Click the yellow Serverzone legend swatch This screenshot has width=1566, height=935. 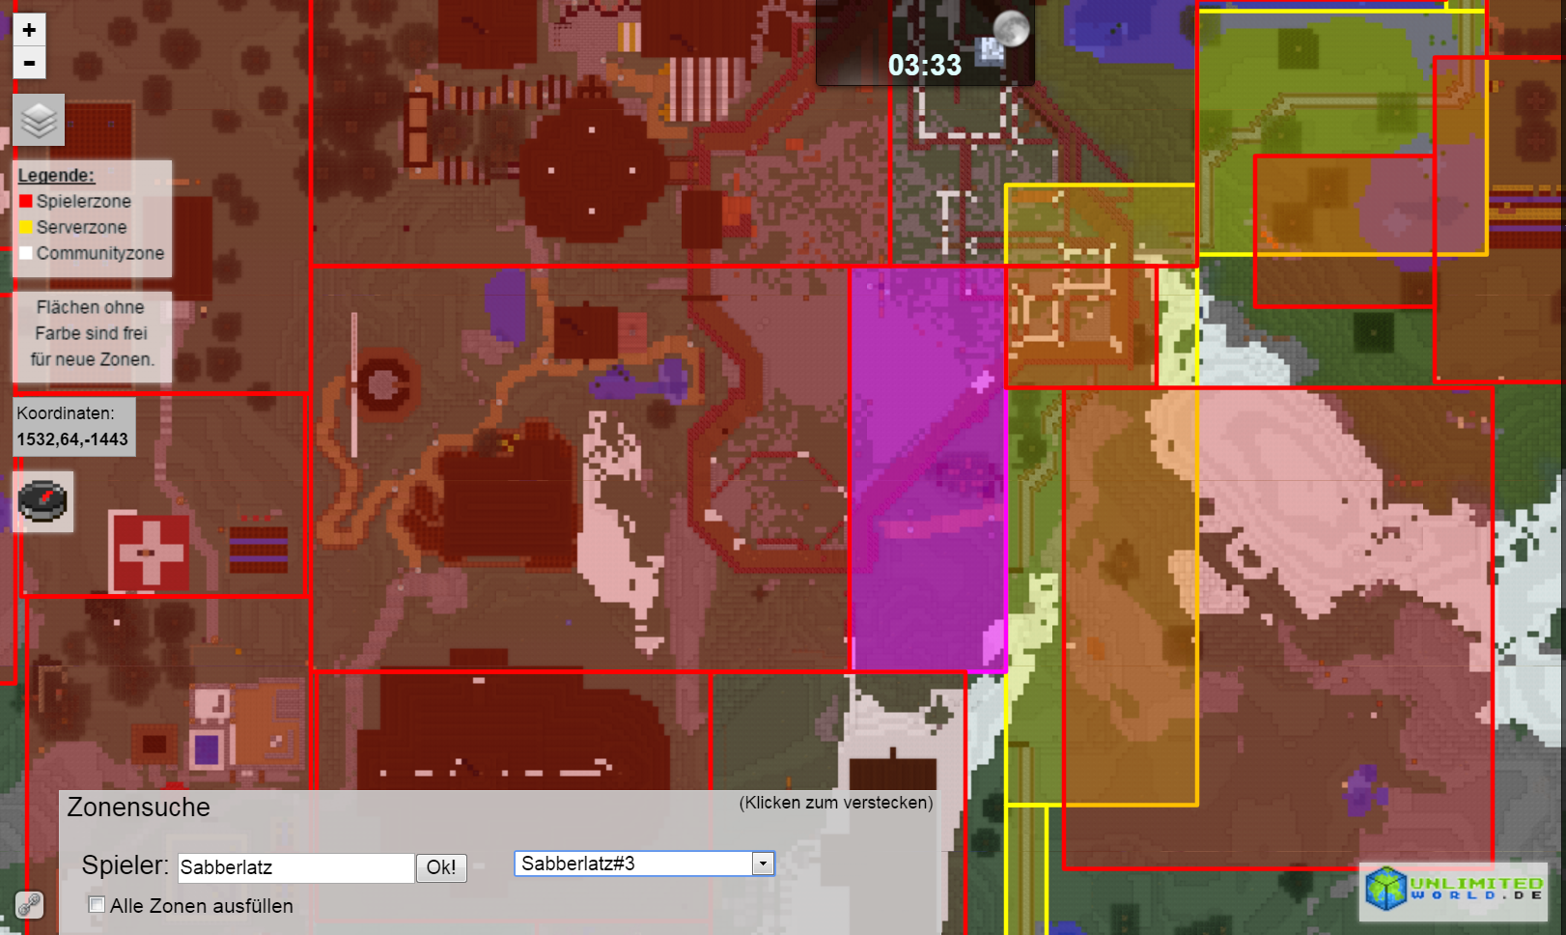[x=26, y=227]
